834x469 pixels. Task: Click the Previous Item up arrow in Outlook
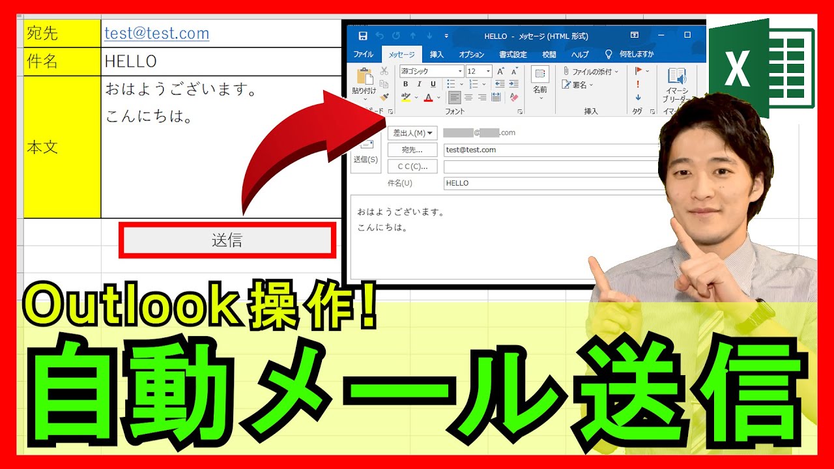(413, 36)
